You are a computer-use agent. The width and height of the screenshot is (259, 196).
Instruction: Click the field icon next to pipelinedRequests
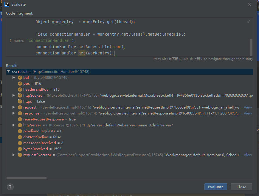coord(20,131)
